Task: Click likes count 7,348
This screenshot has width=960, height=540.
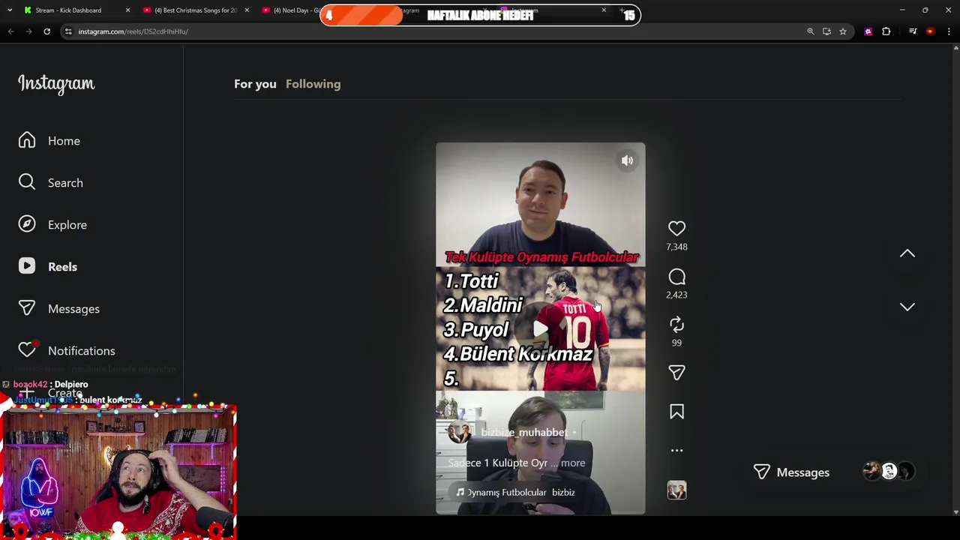Action: tap(676, 247)
